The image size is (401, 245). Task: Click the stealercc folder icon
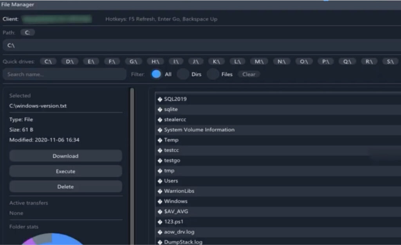coord(159,120)
